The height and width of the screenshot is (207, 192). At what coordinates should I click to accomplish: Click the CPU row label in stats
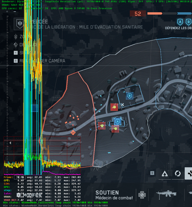pos(7,180)
